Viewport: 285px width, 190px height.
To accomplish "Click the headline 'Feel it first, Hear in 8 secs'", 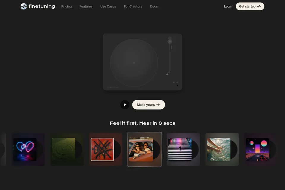I will [x=142, y=123].
